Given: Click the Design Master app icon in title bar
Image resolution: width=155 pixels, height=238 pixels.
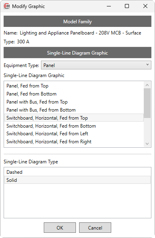Looking at the screenshot, I should [x=7, y=6].
